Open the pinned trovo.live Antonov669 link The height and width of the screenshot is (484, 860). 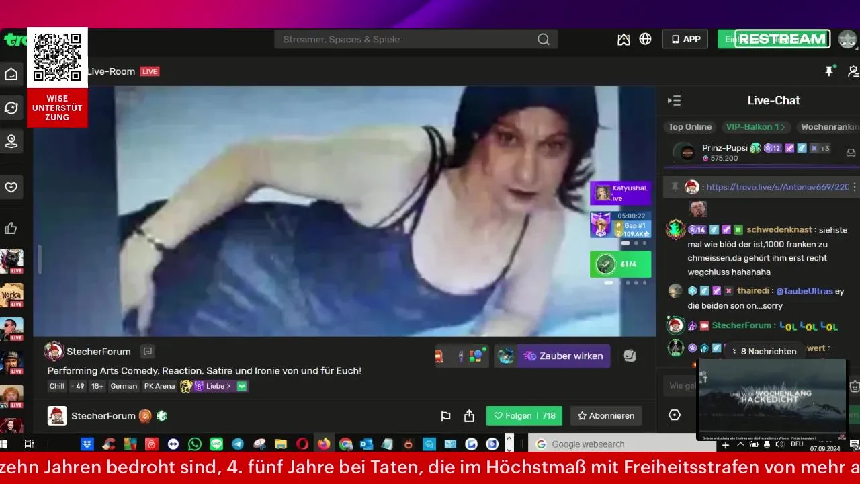(777, 187)
